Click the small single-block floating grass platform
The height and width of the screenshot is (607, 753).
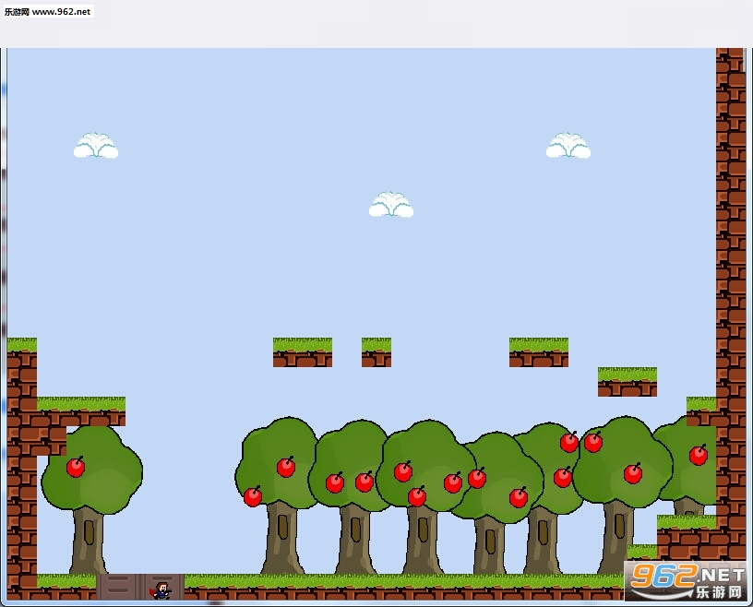(x=376, y=352)
